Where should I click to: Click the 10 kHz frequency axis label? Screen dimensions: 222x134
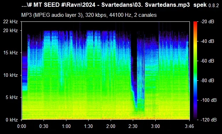[10, 75]
